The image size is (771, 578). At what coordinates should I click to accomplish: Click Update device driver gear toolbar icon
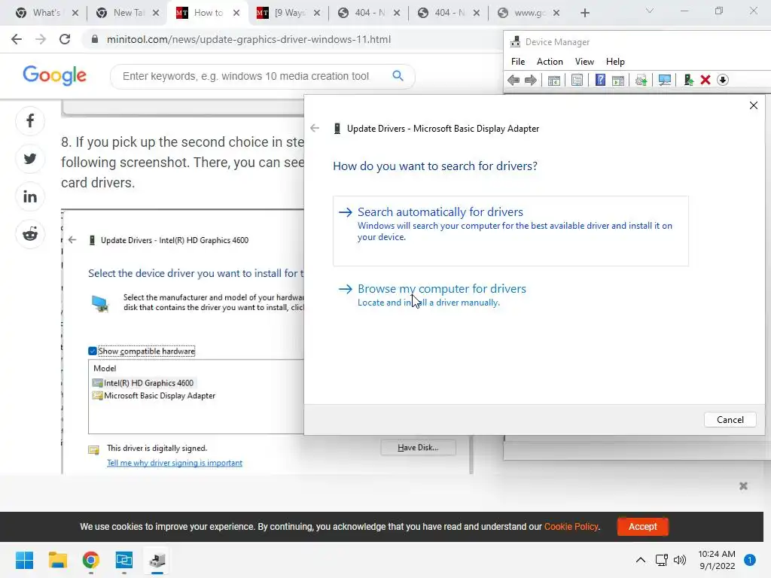click(641, 80)
